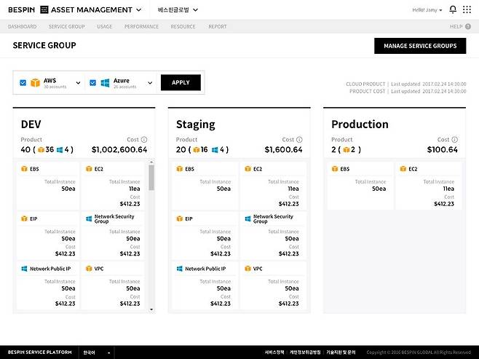
Task: Switch to the PERFORMANCE tab
Action: [x=141, y=26]
